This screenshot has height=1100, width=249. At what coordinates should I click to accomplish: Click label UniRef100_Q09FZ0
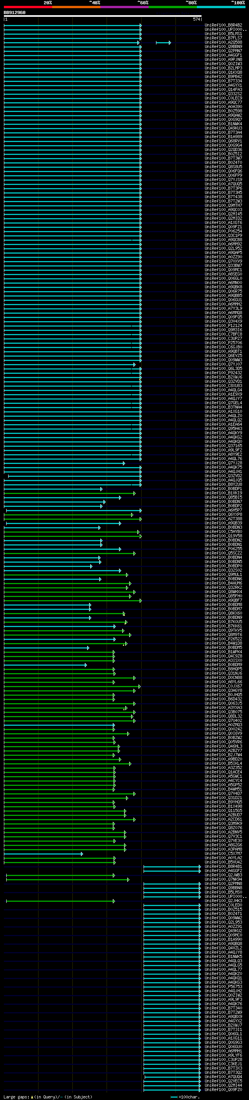223,1090
